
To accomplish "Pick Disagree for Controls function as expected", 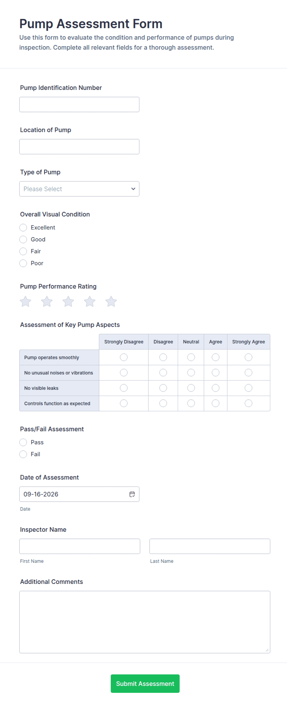I will 163,403.
